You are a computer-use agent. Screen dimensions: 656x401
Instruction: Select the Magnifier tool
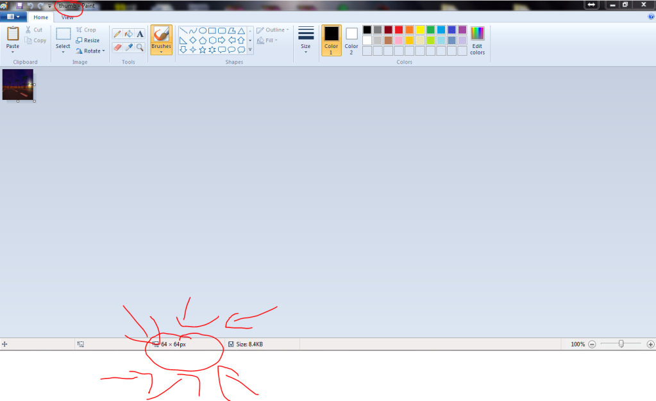140,47
